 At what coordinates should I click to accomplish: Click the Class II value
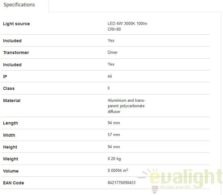(109, 88)
